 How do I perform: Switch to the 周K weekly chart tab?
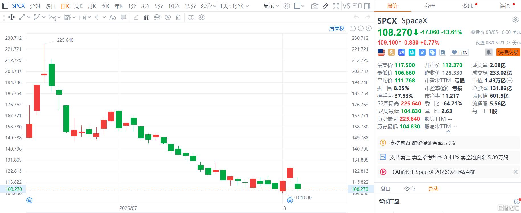pos(78,6)
